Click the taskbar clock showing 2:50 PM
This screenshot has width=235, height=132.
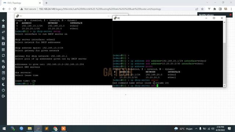pyautogui.click(x=220, y=129)
